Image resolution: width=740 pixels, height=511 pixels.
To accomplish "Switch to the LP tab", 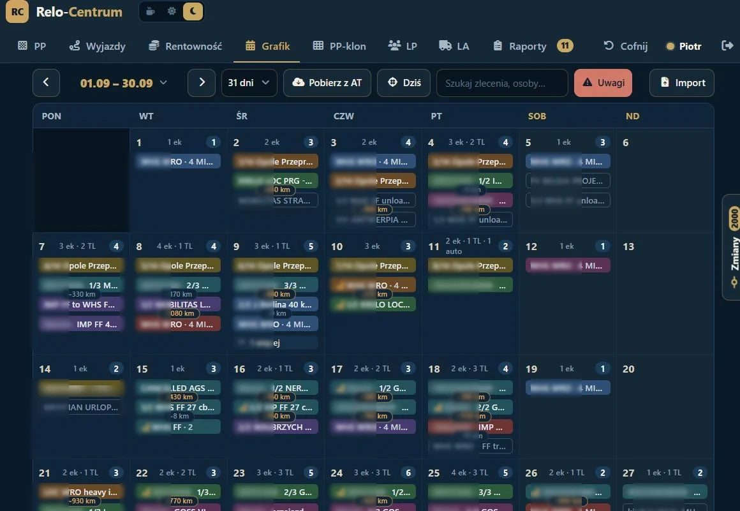I will pos(403,46).
